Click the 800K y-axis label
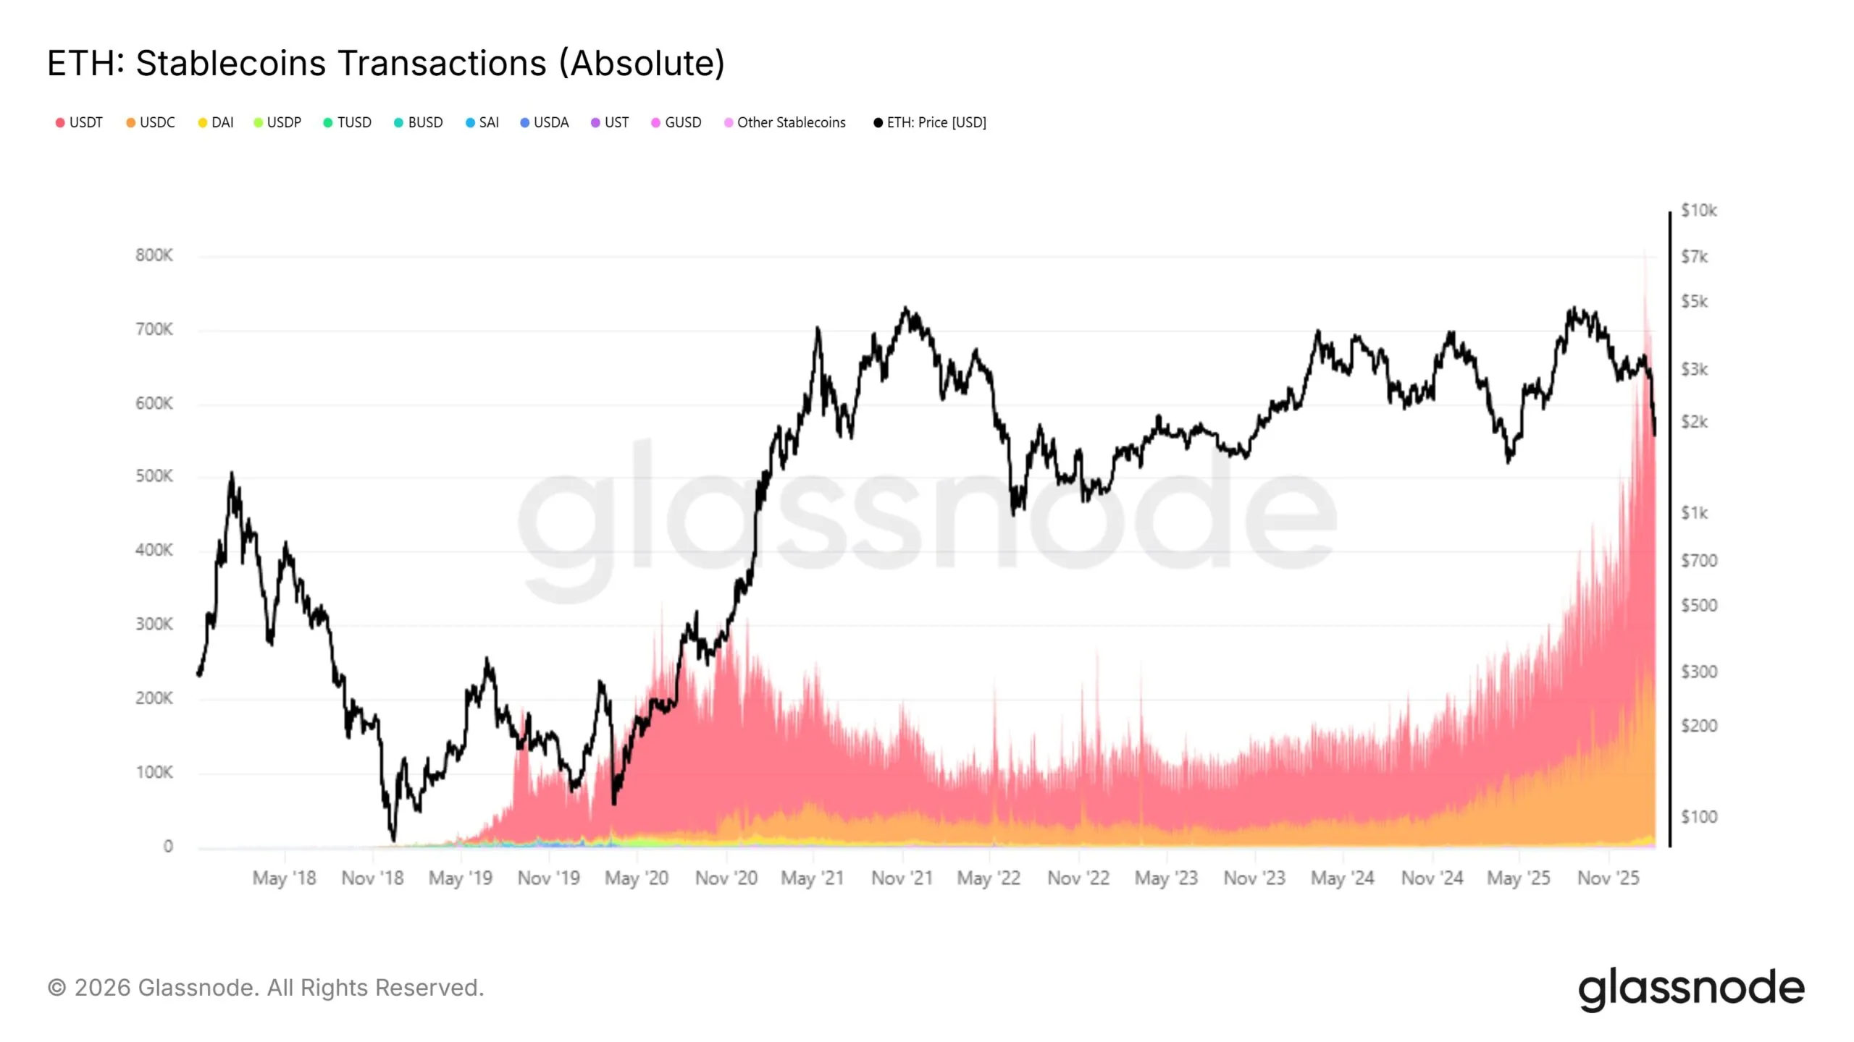 (154, 255)
